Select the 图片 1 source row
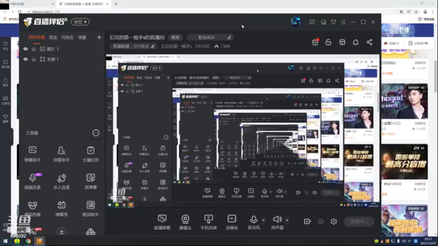 [x=62, y=49]
